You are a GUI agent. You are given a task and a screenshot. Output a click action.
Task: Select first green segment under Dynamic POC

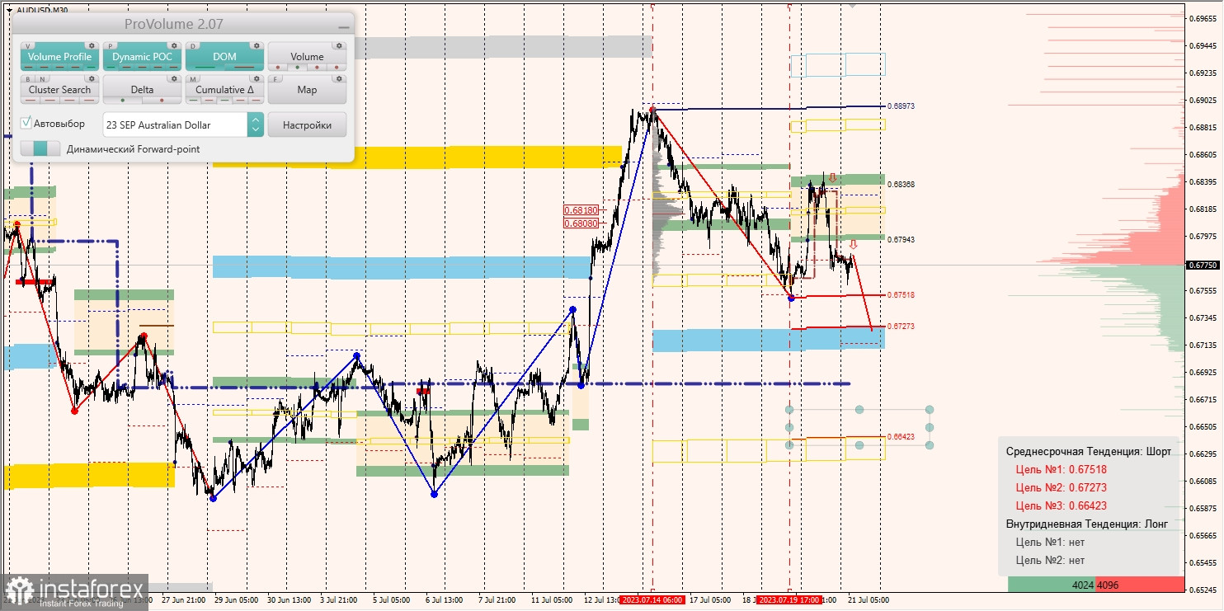(x=111, y=68)
